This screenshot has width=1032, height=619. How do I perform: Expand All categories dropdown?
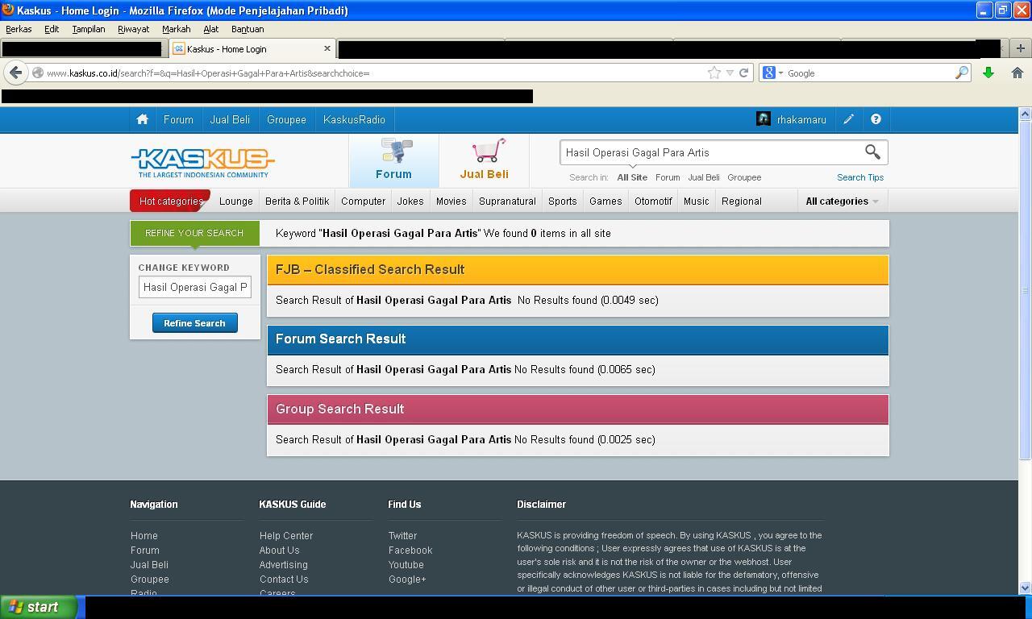(842, 201)
